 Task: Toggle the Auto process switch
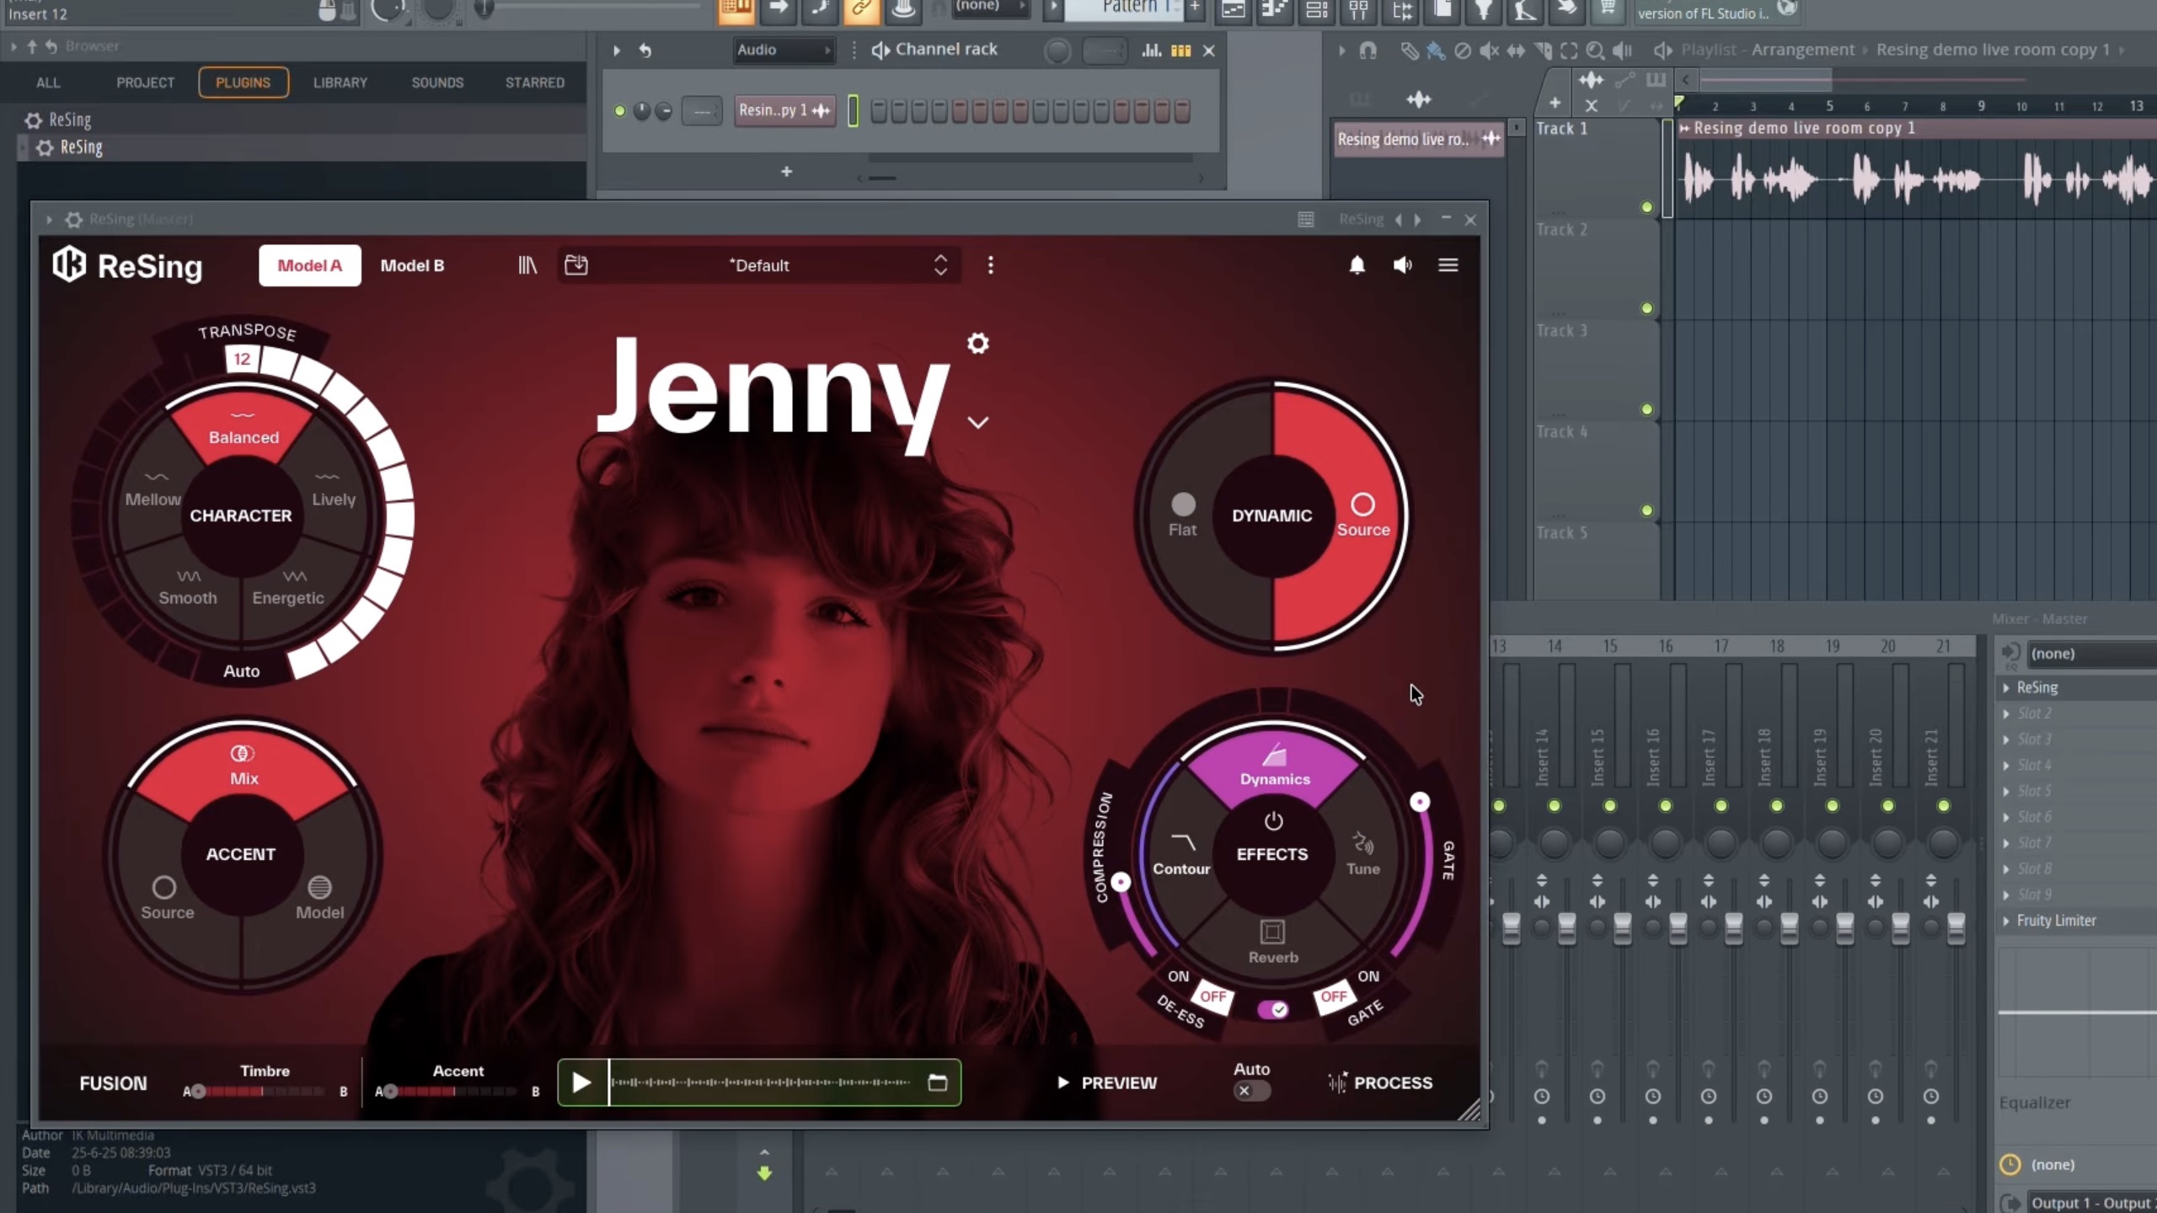(x=1251, y=1091)
